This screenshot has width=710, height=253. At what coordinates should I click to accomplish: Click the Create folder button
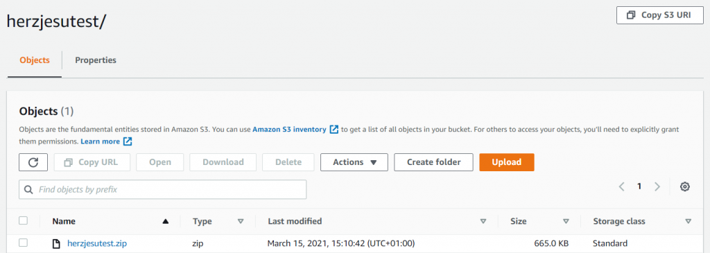pos(434,162)
